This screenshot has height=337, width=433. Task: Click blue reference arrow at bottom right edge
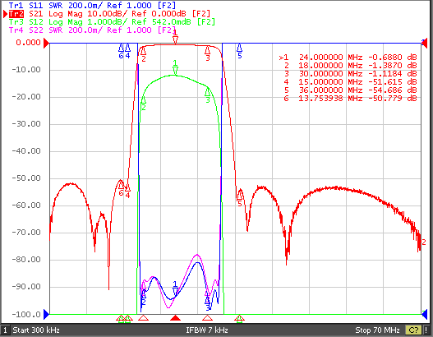425,314
